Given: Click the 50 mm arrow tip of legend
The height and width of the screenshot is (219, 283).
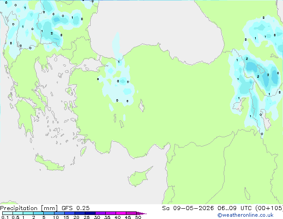Looking at the screenshot, I should (x=141, y=213).
